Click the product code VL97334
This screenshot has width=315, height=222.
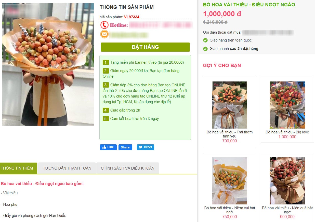pyautogui.click(x=132, y=17)
